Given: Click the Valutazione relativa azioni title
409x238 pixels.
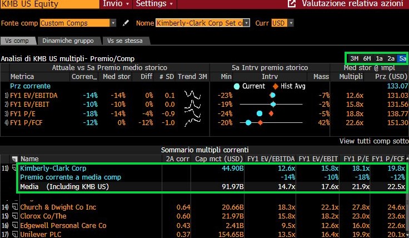Looking at the screenshot, I should click(x=353, y=4).
